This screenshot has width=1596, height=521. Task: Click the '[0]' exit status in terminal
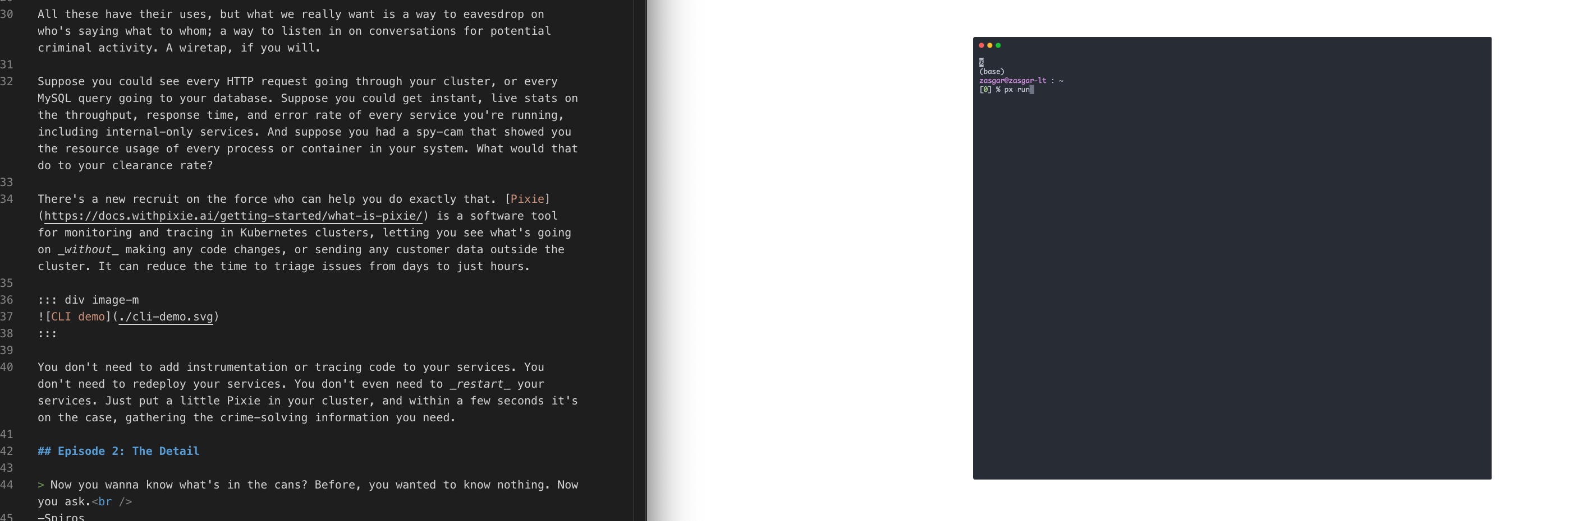(985, 90)
